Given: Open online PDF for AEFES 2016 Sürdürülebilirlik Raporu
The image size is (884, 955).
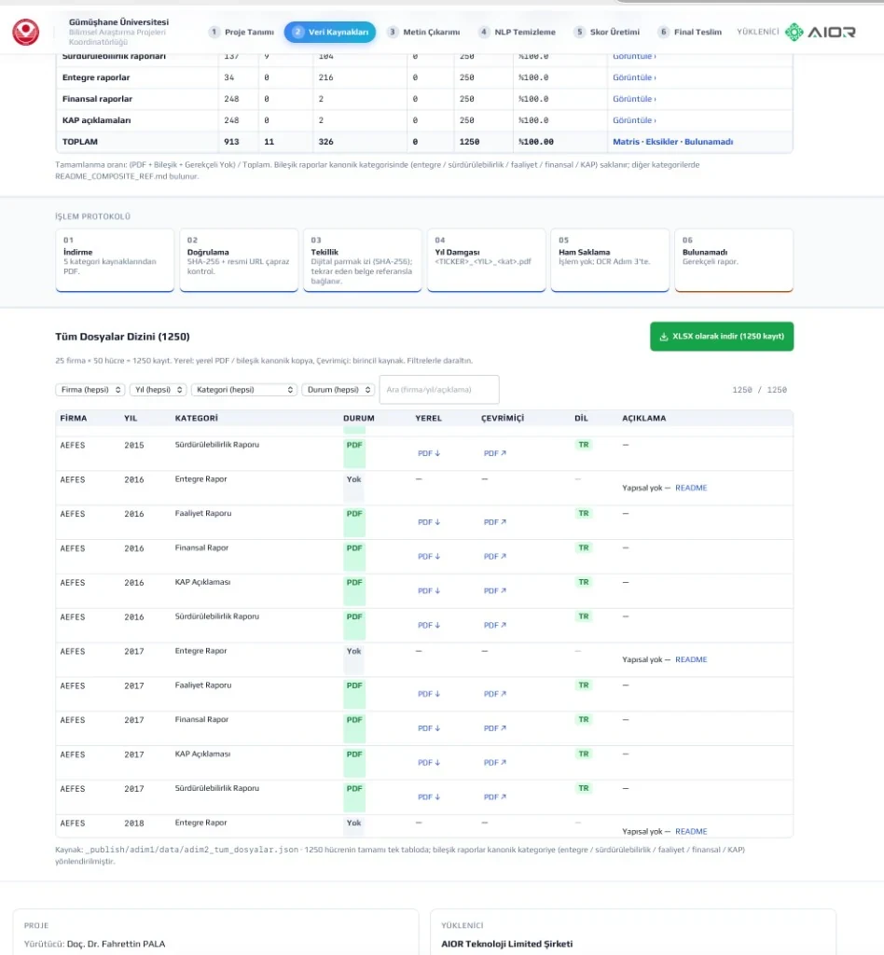Looking at the screenshot, I should pos(494,625).
